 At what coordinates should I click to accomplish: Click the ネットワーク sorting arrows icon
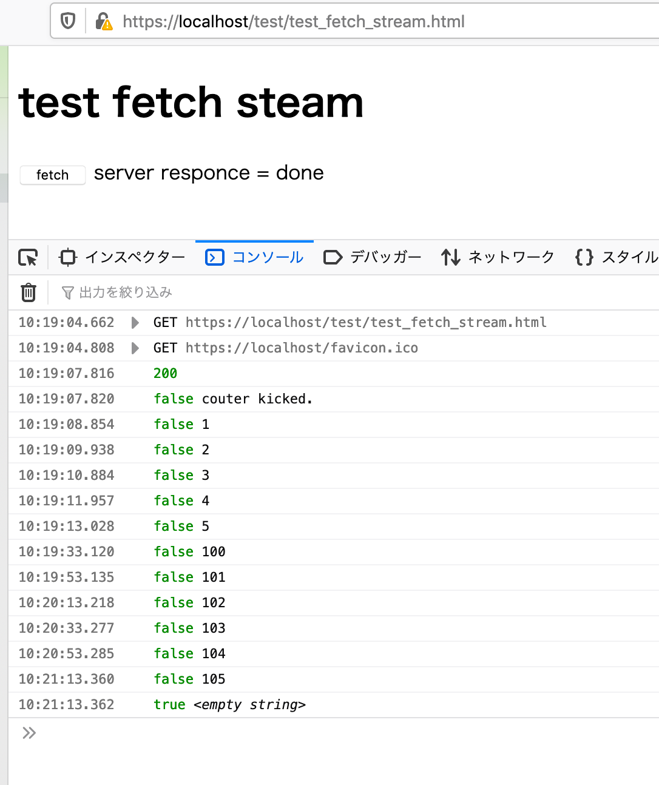(x=450, y=257)
